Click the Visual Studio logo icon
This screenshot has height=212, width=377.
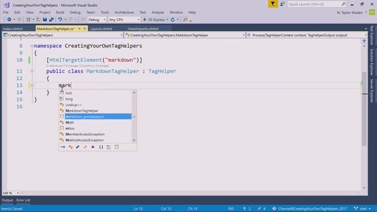point(6,5)
